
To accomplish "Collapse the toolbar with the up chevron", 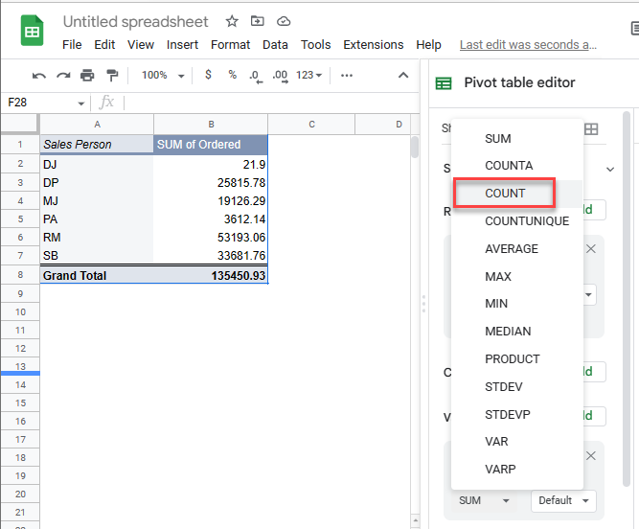I will click(403, 76).
